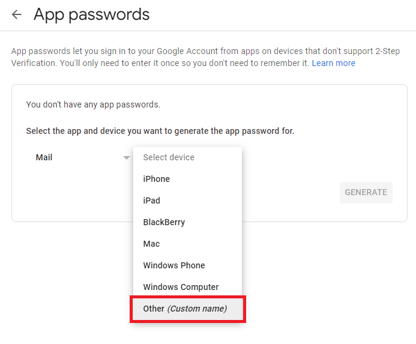
Task: Click the back arrow beside App passwords
Action: [17, 14]
